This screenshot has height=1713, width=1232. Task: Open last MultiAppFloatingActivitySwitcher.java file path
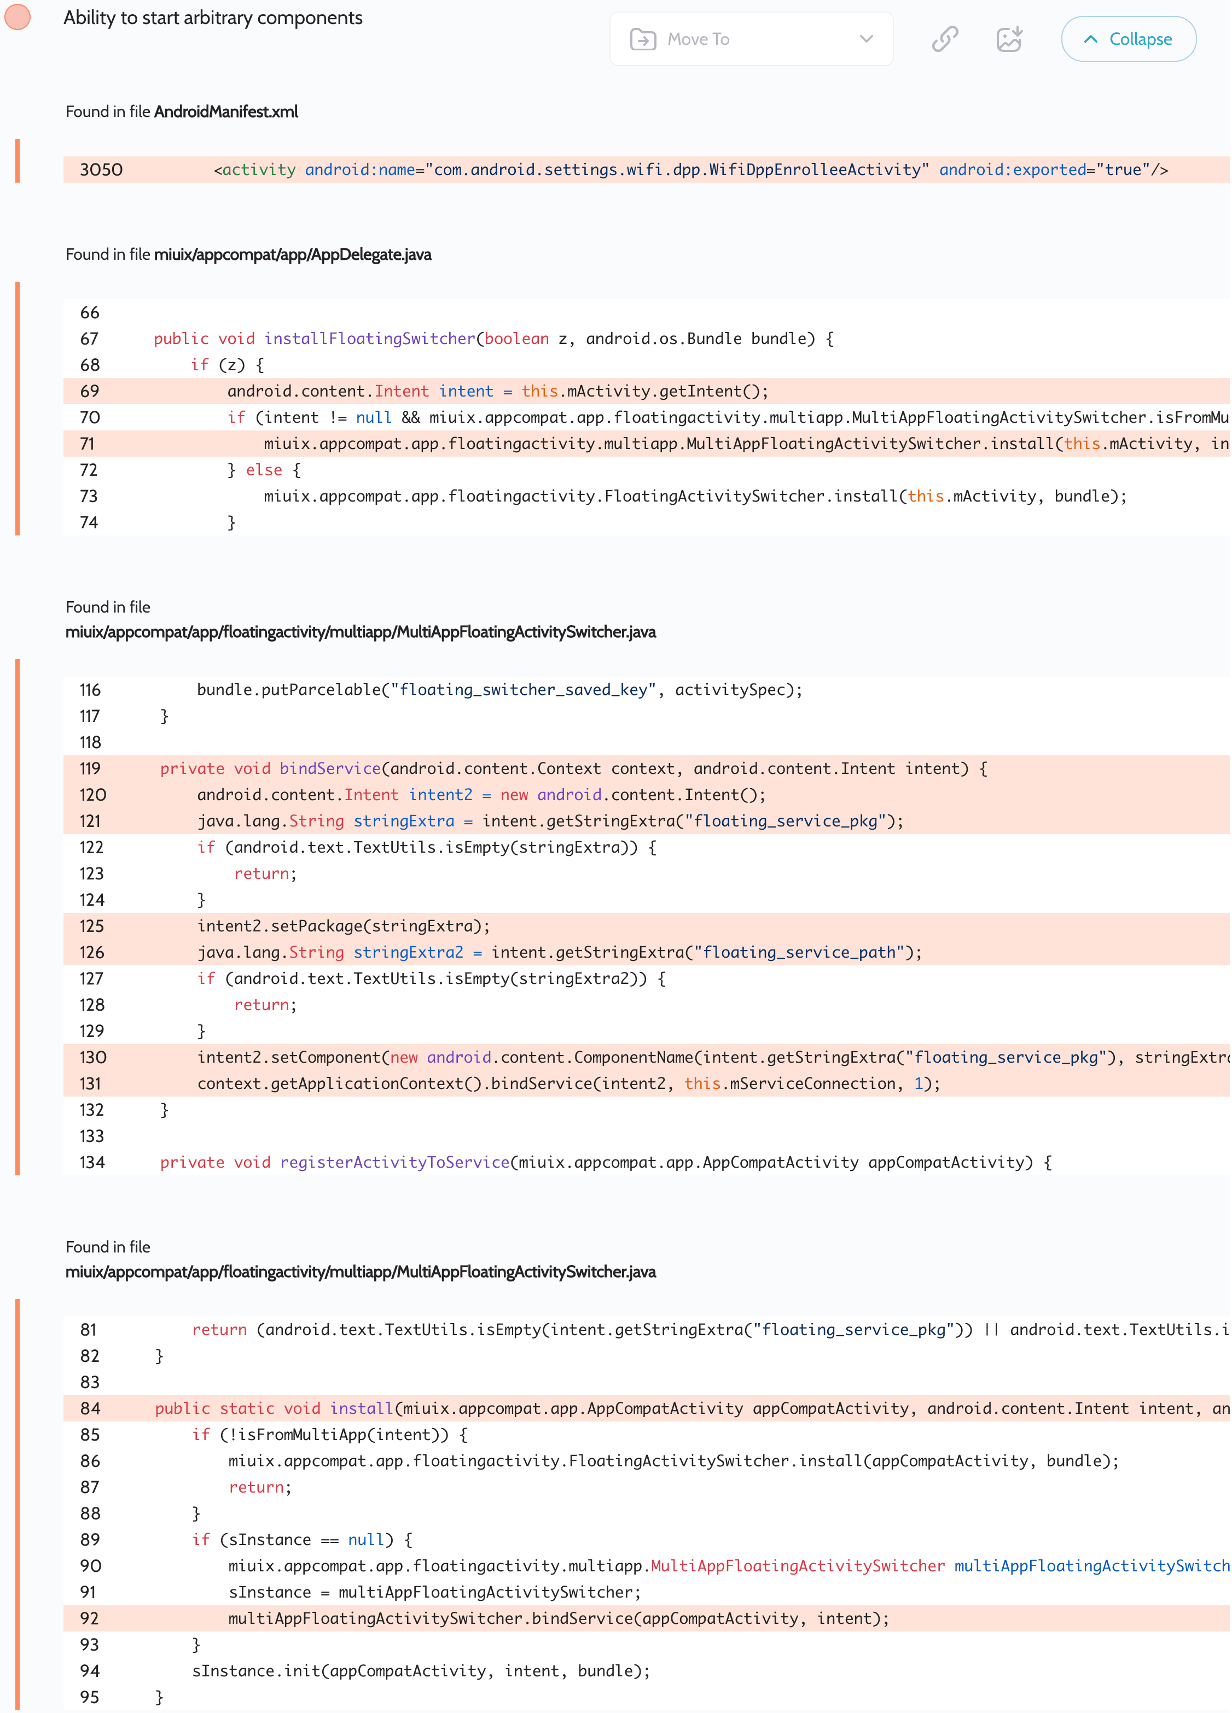point(361,1272)
